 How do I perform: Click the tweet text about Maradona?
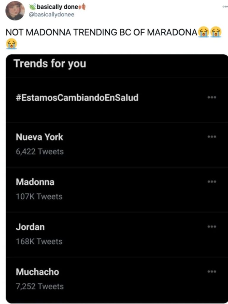click(101, 32)
